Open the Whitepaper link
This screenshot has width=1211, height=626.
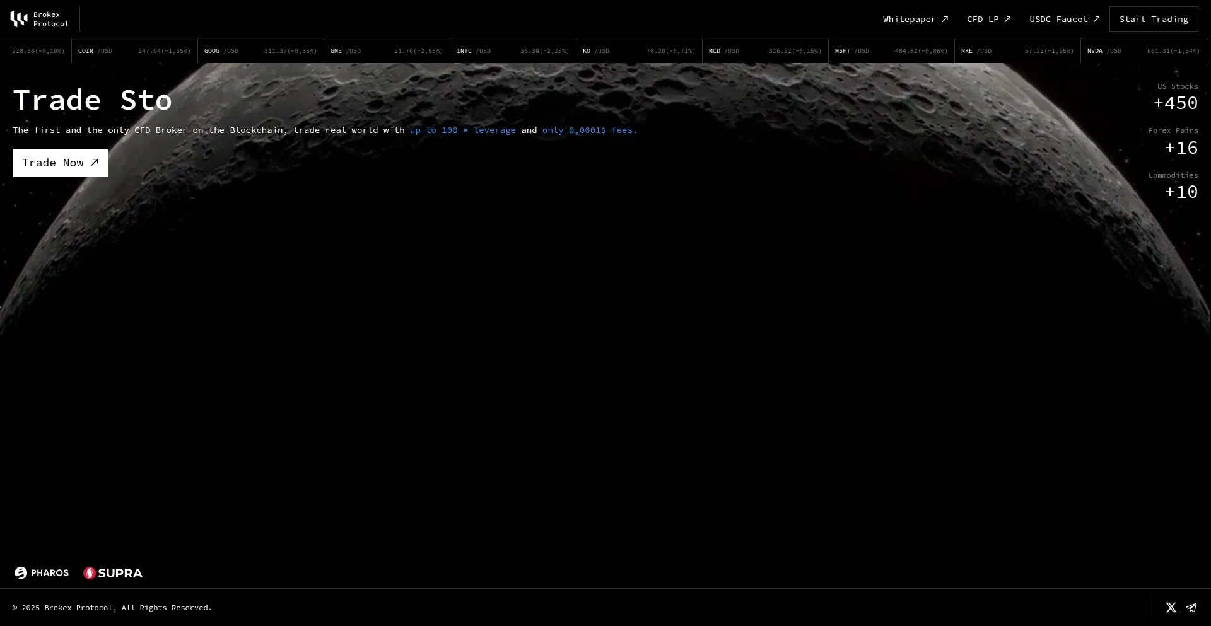pyautogui.click(x=909, y=20)
